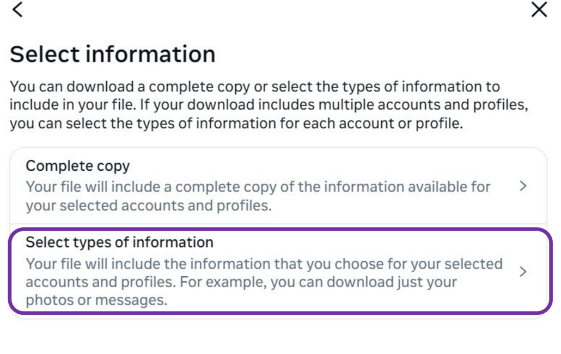The height and width of the screenshot is (354, 561).
Task: Click "Your file will include a complete copy" line
Action: tap(258, 187)
